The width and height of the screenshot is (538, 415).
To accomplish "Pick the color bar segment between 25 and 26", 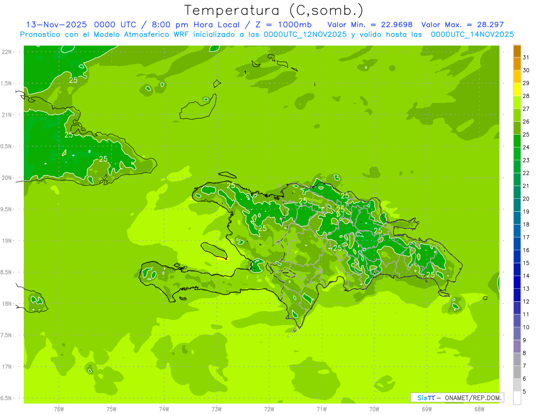I will coord(517,128).
